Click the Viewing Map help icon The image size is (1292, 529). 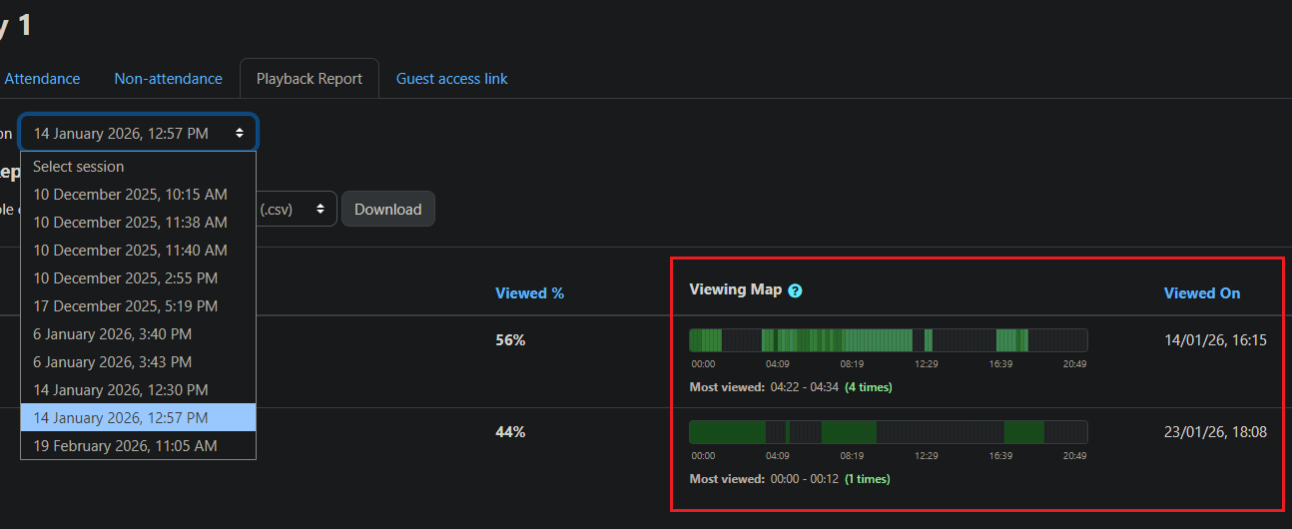click(795, 290)
